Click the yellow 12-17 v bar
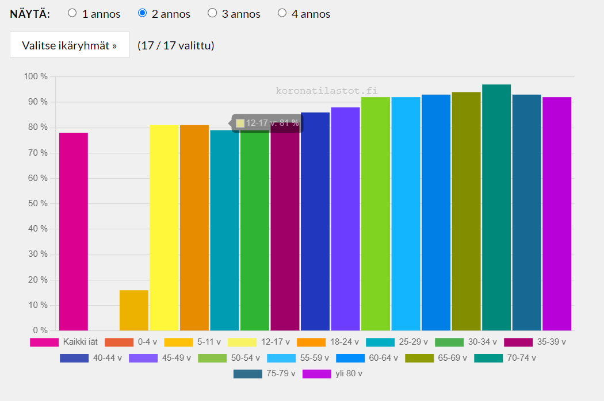Screen dimensions: 604x401 (x=164, y=228)
